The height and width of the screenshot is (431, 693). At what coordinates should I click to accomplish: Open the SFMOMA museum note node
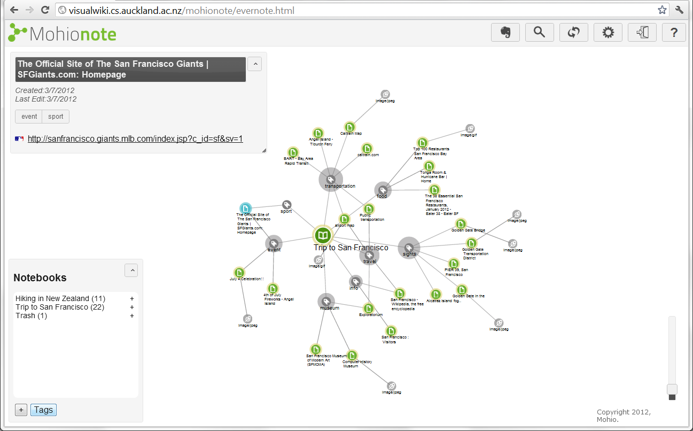316,349
